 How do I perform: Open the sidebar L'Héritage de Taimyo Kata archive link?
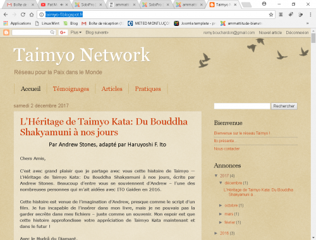pos(258,192)
